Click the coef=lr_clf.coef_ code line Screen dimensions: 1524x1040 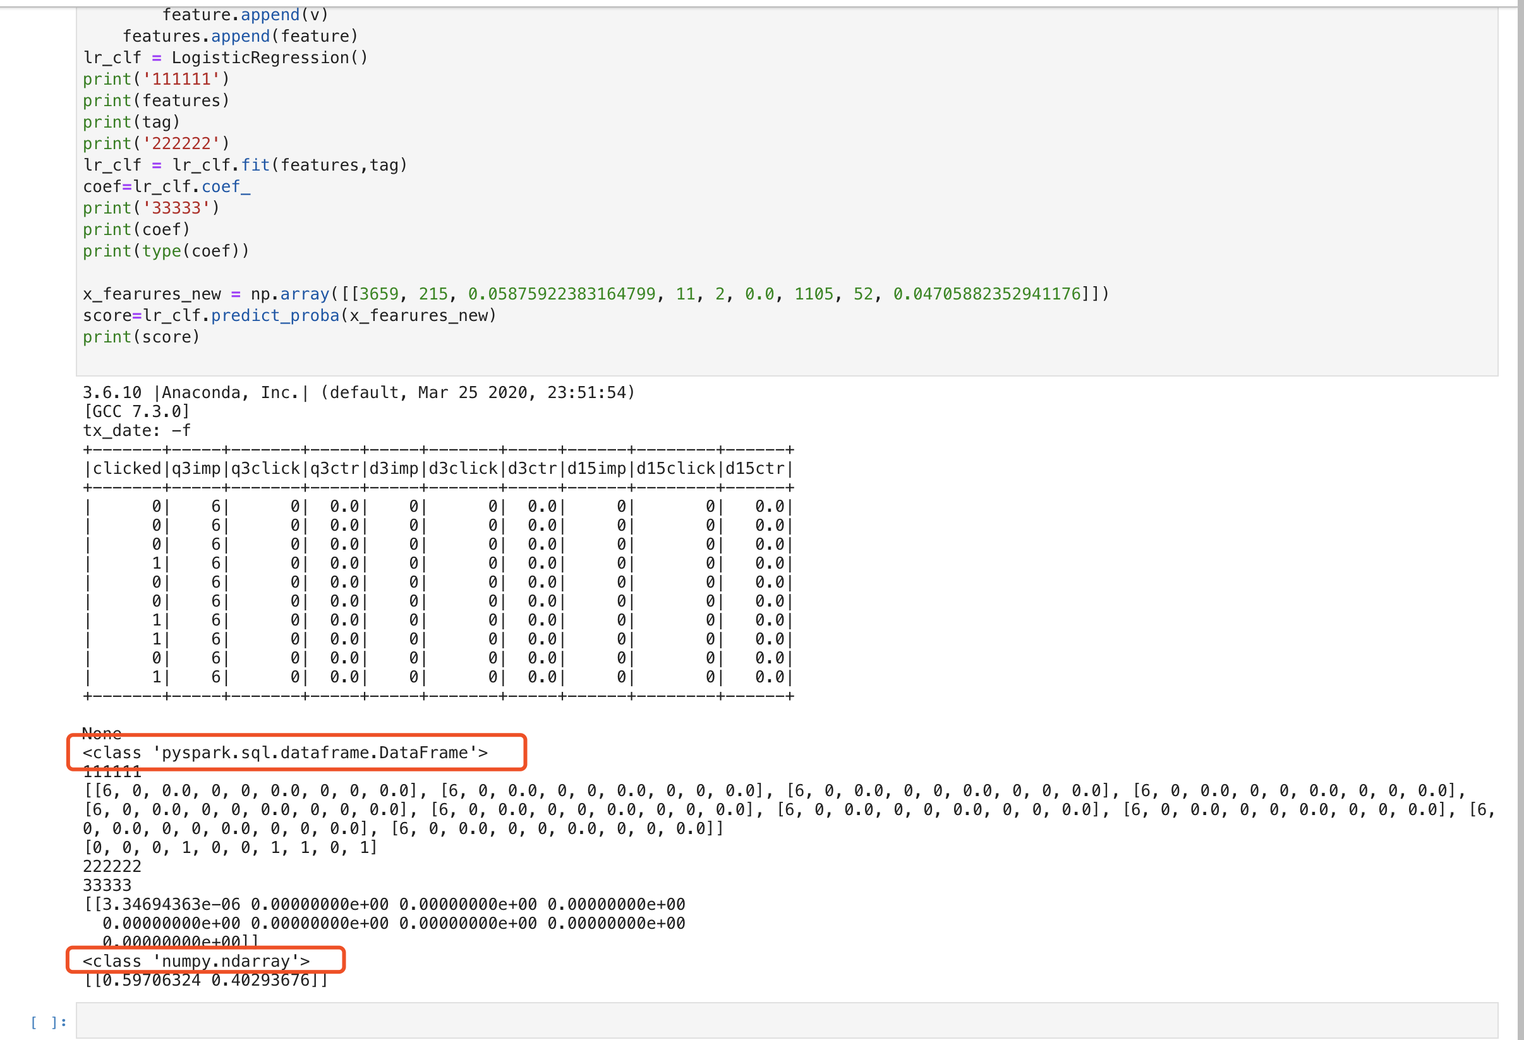point(166,187)
